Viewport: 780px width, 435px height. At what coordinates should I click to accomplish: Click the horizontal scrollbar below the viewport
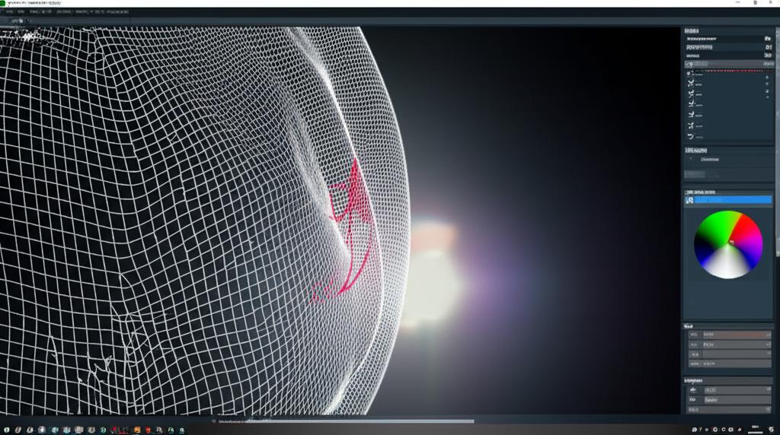tap(343, 421)
